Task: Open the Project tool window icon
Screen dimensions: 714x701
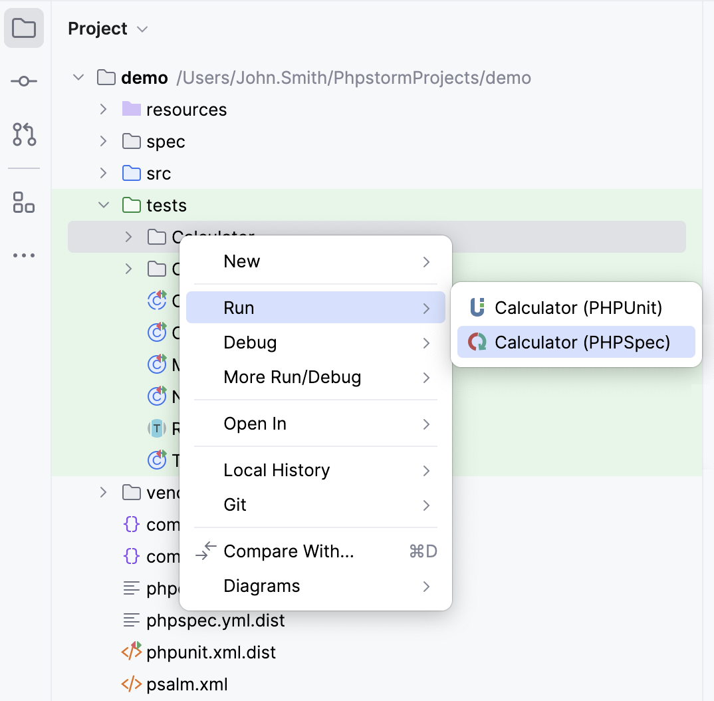Action: click(24, 28)
